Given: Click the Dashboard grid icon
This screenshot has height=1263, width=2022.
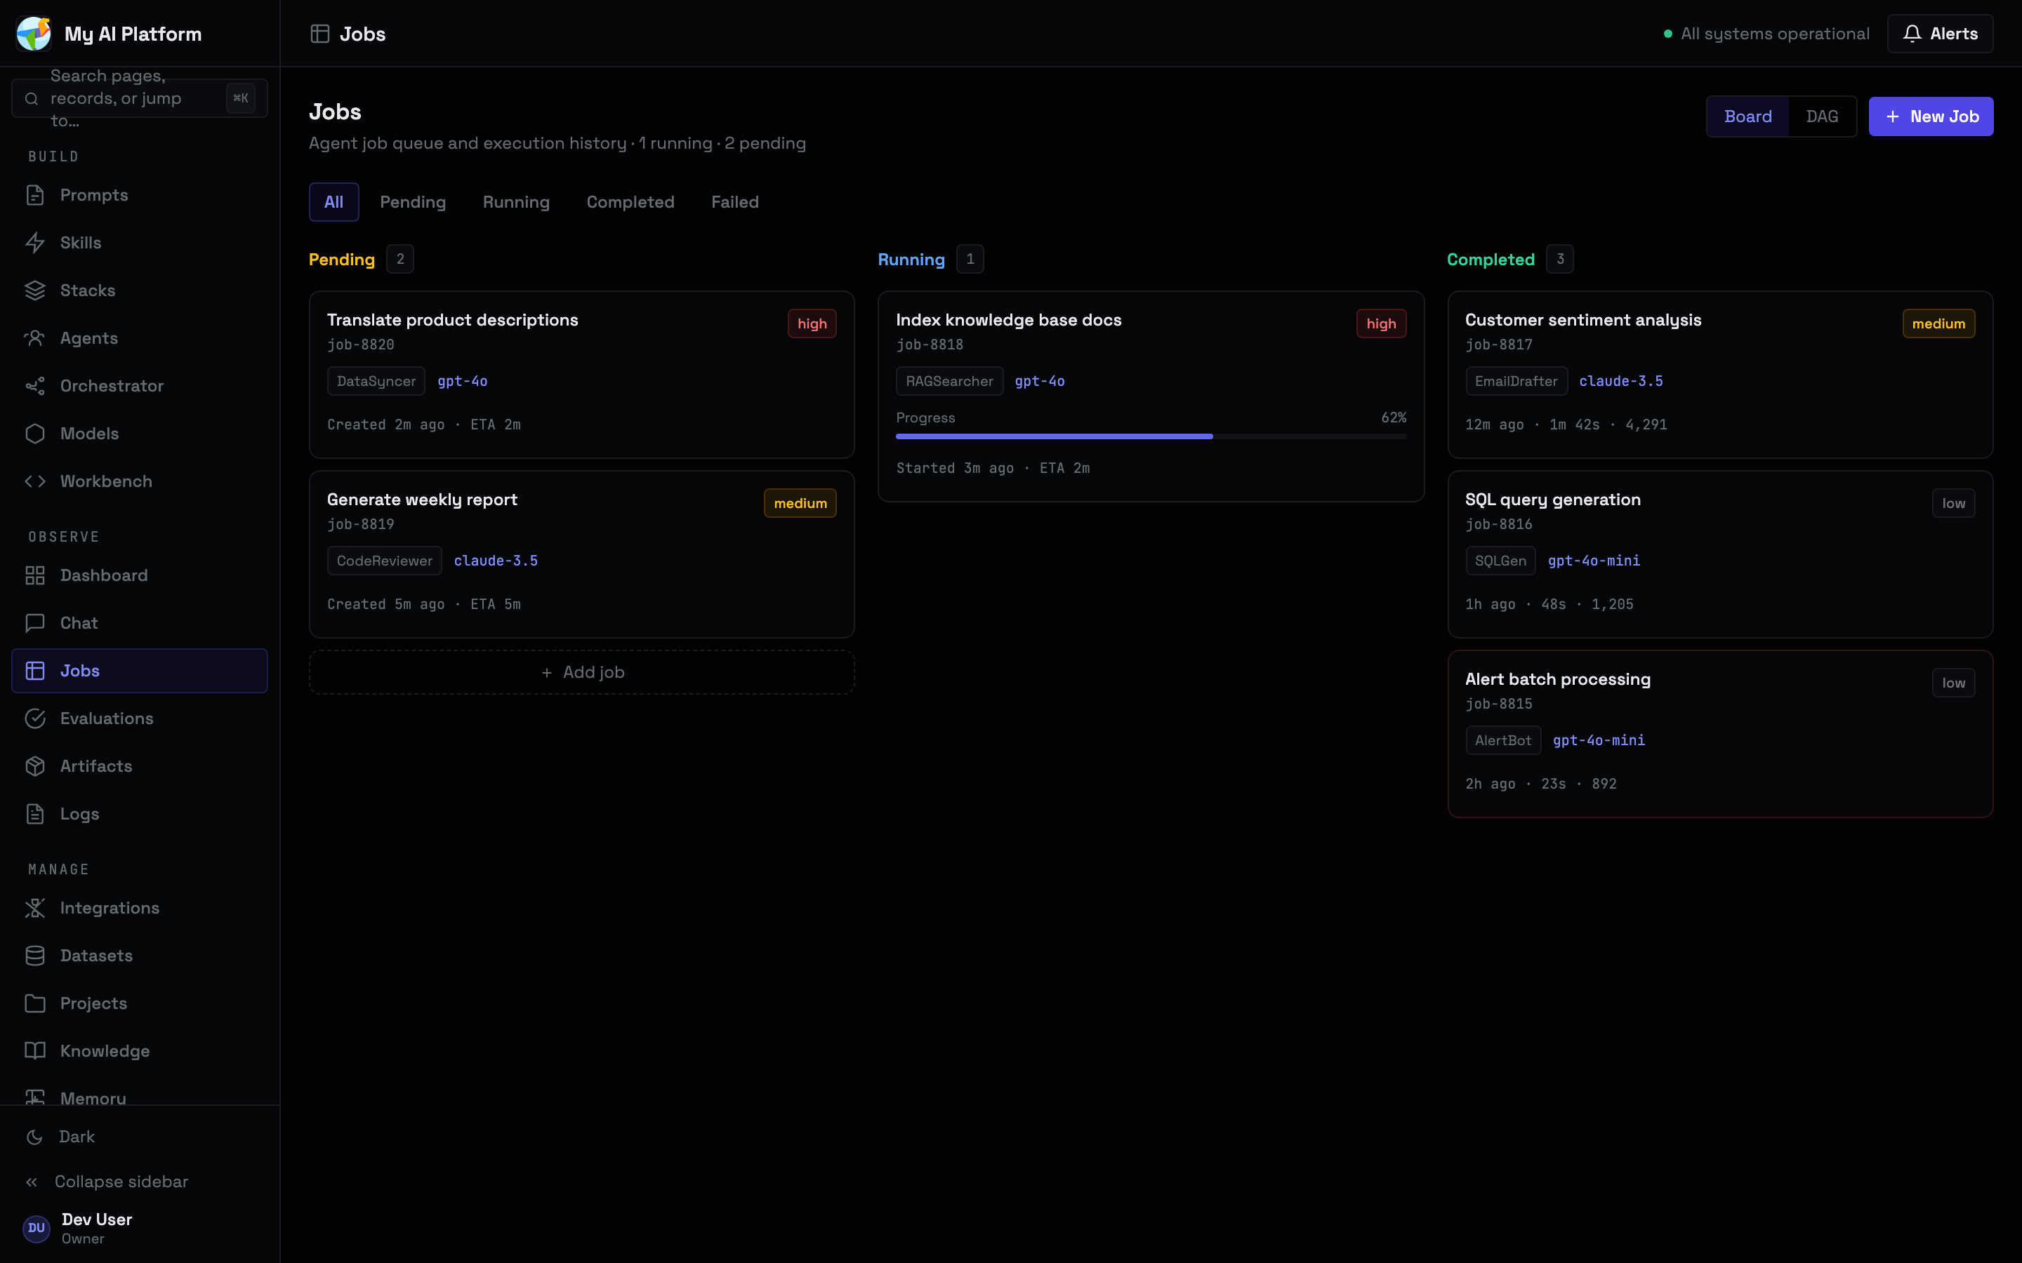Looking at the screenshot, I should 35,575.
